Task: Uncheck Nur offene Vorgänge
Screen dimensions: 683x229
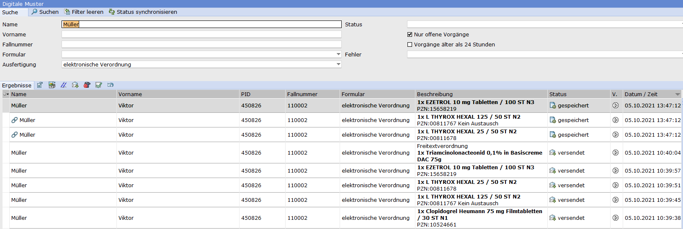Action: [410, 34]
